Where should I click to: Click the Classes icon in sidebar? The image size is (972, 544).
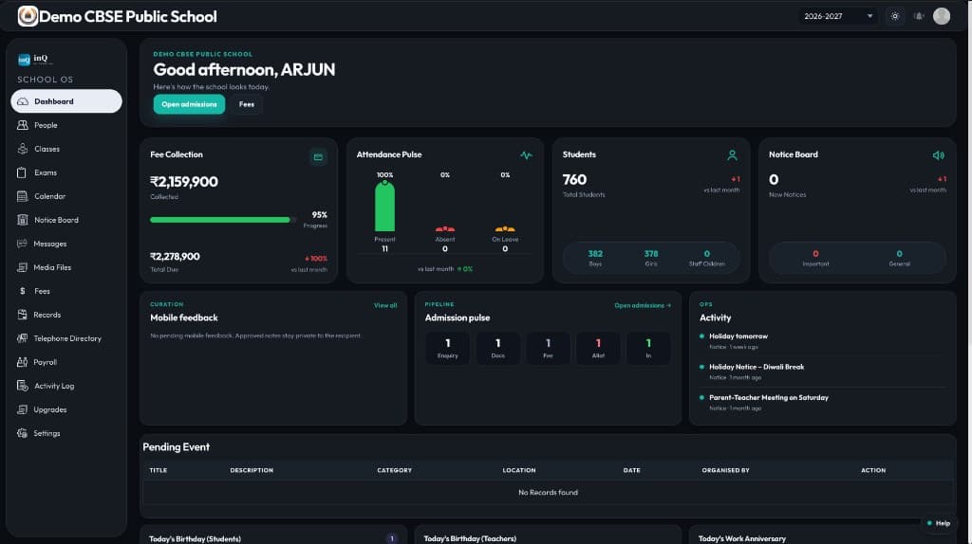click(x=23, y=149)
